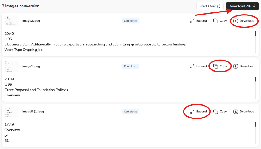
Task: Copy text of image0 (1.jpeg
Action: (x=220, y=112)
